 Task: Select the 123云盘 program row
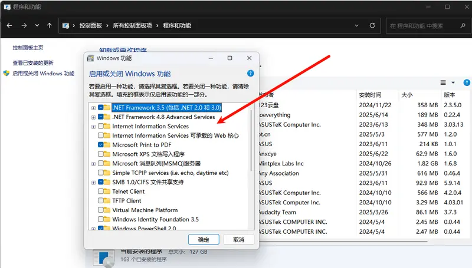point(364,105)
